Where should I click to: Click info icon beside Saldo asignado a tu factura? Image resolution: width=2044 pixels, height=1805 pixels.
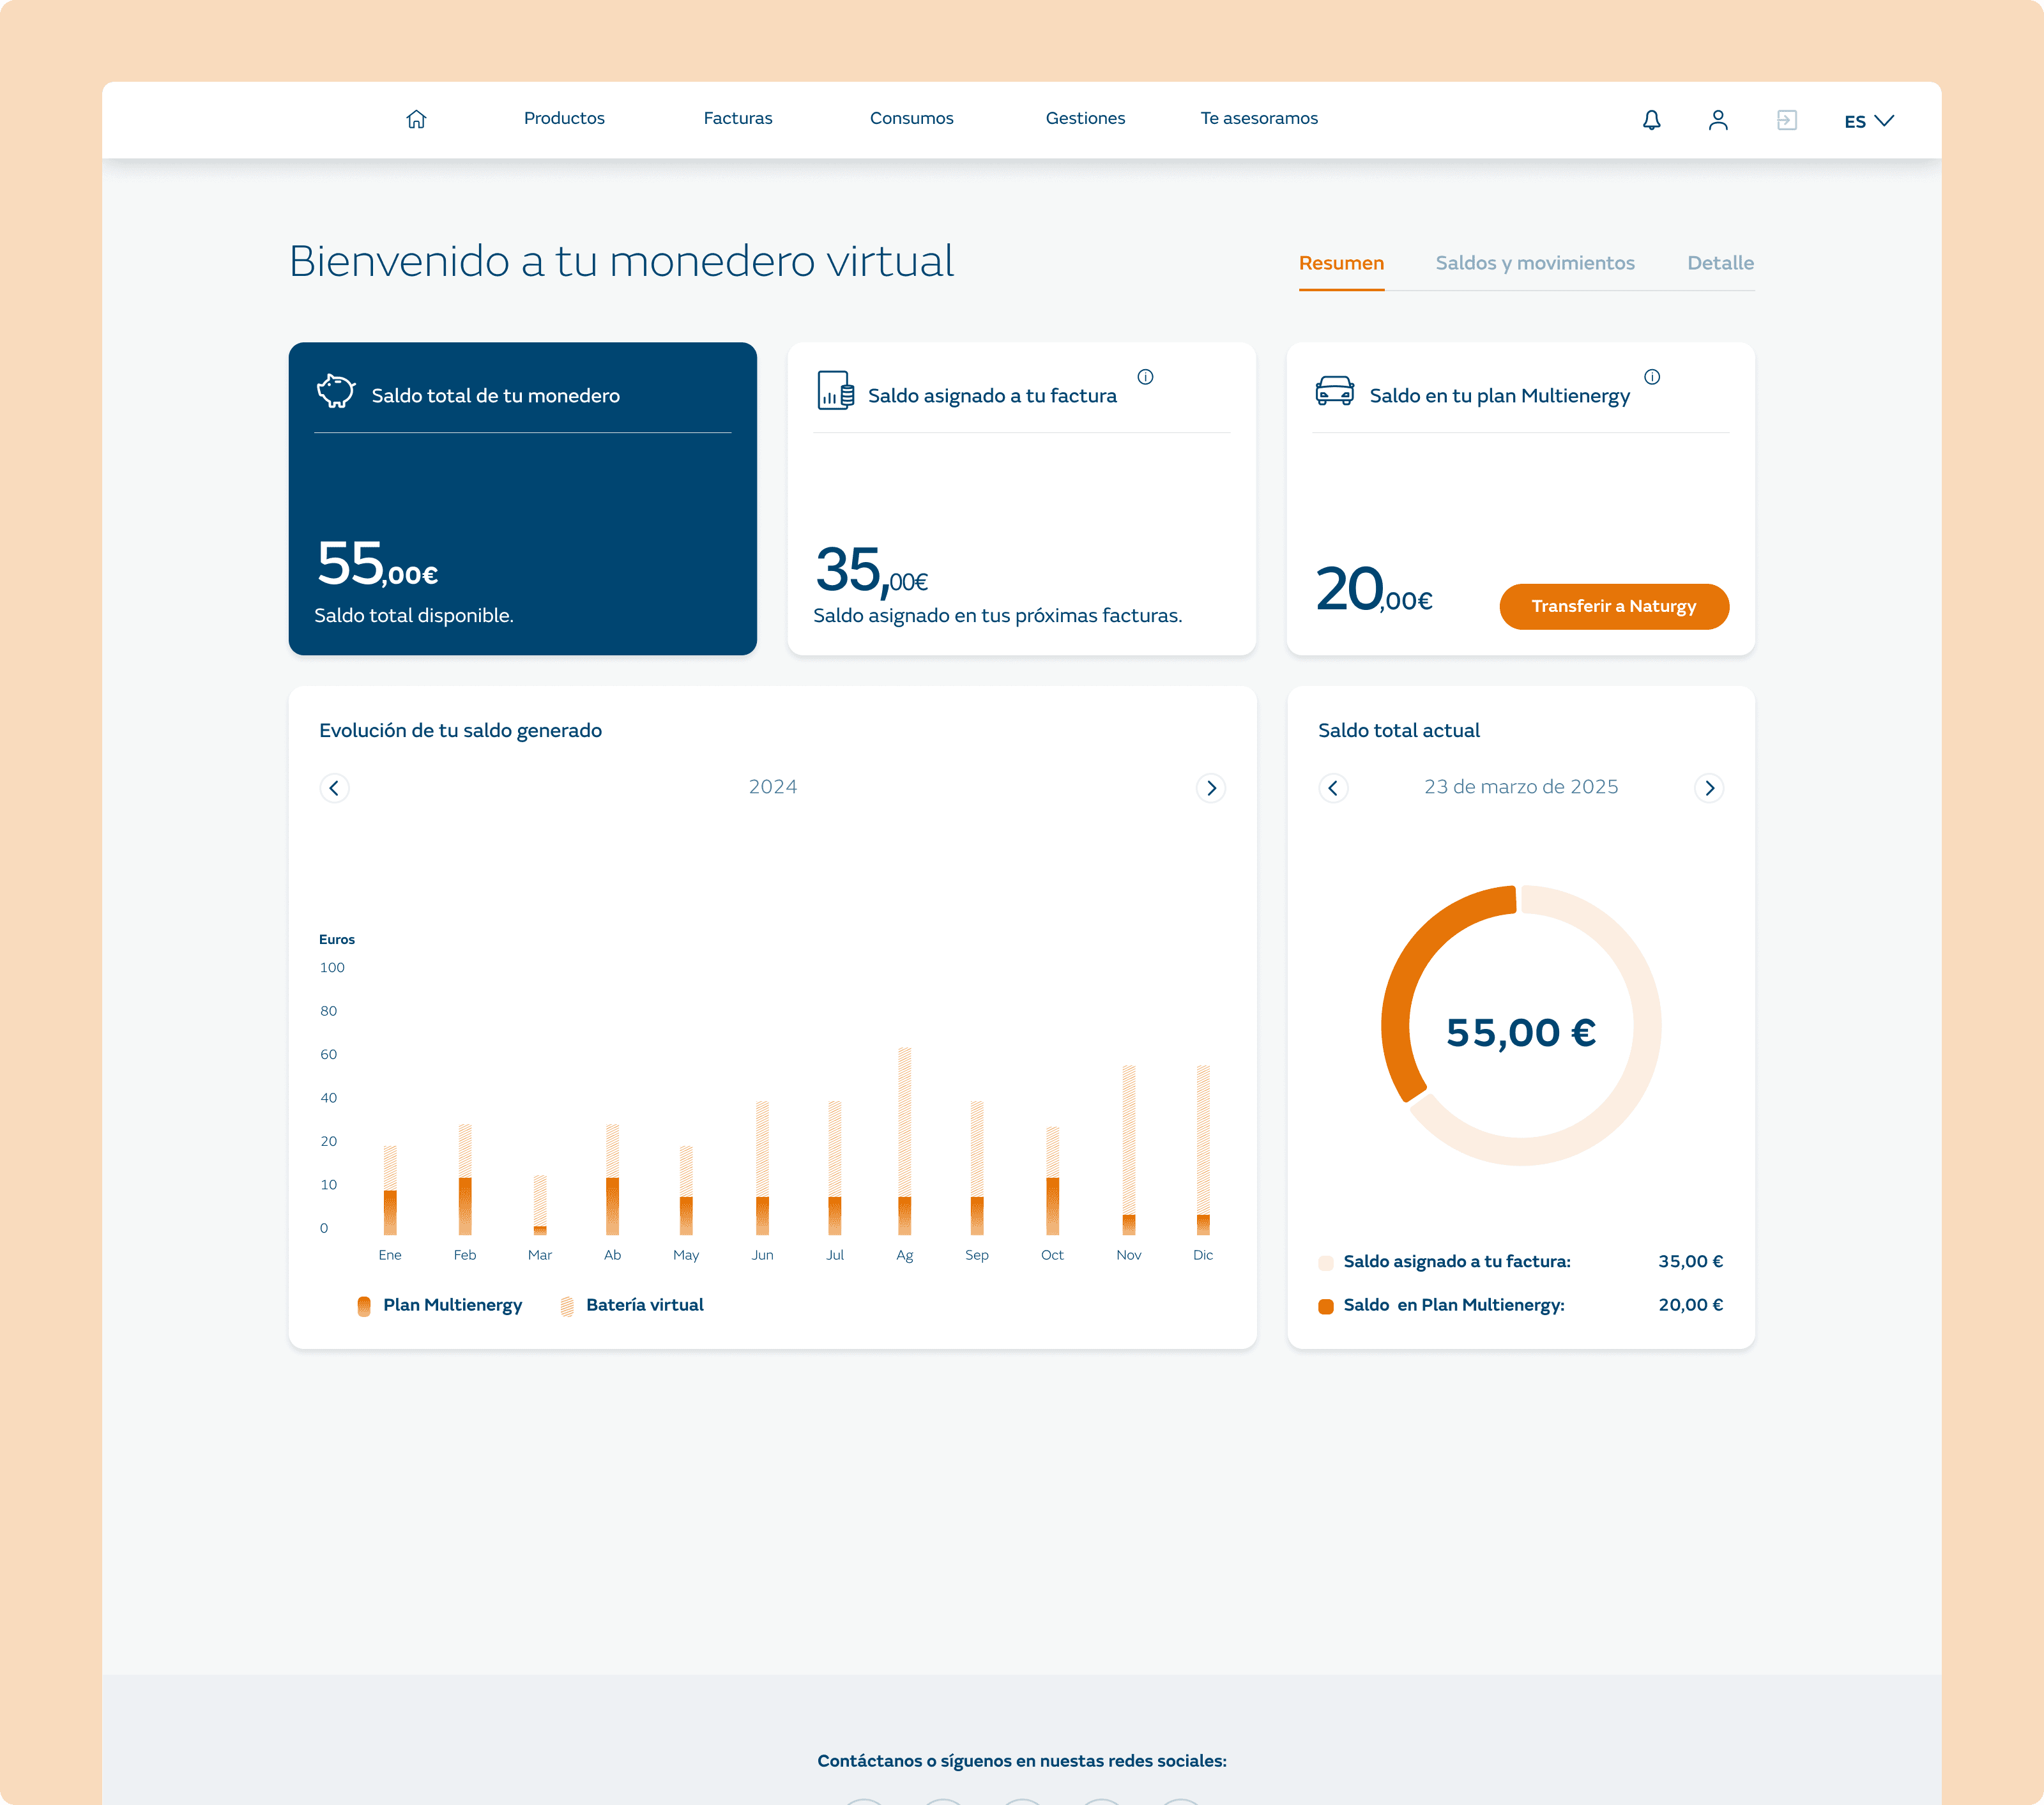(1145, 377)
